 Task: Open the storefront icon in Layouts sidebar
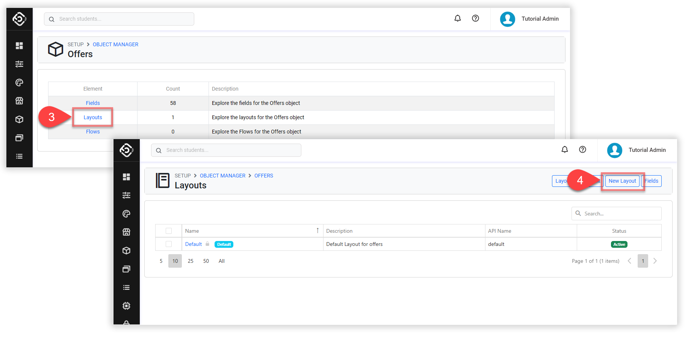[127, 232]
